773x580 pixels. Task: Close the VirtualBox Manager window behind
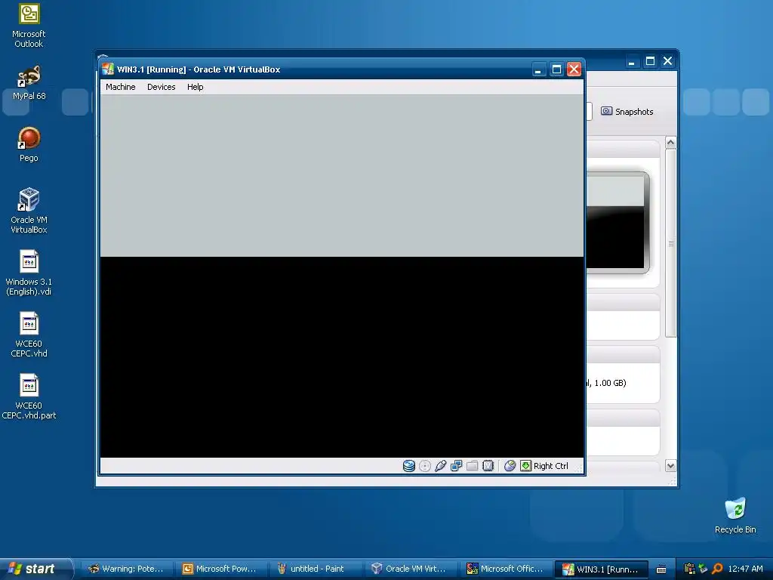pos(667,60)
